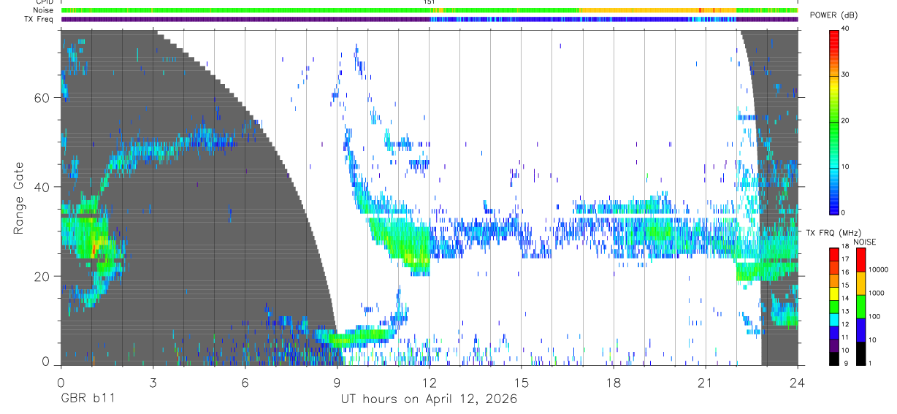The height and width of the screenshot is (414, 897).
Task: Click the 17 label on the TX FRQ scale
Action: [846, 259]
